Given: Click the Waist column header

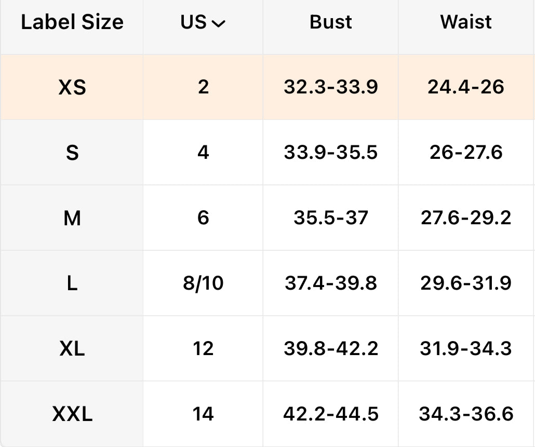Looking at the screenshot, I should click(x=466, y=22).
